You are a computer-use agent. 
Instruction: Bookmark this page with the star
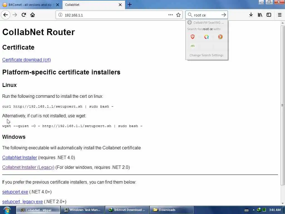(x=178, y=15)
